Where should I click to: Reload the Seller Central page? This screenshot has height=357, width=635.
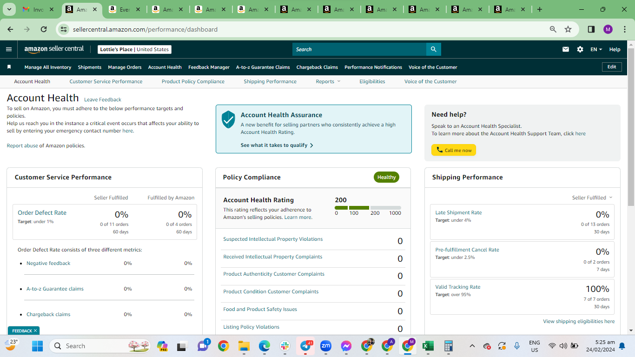pos(44,29)
